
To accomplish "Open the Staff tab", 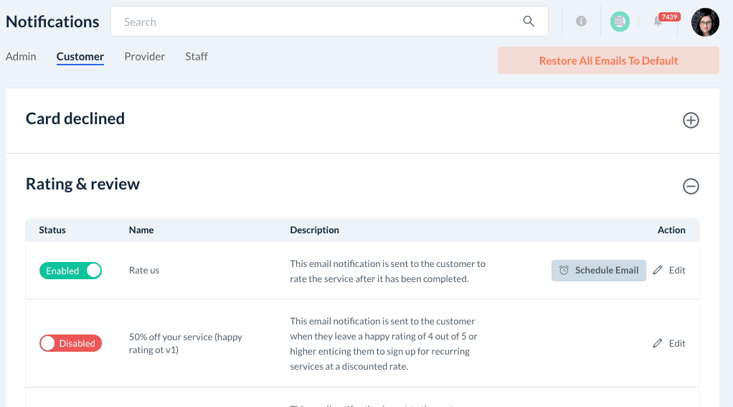I will pyautogui.click(x=197, y=57).
